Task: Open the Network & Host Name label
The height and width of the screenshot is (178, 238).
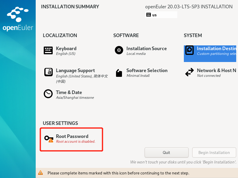Action: point(217,70)
